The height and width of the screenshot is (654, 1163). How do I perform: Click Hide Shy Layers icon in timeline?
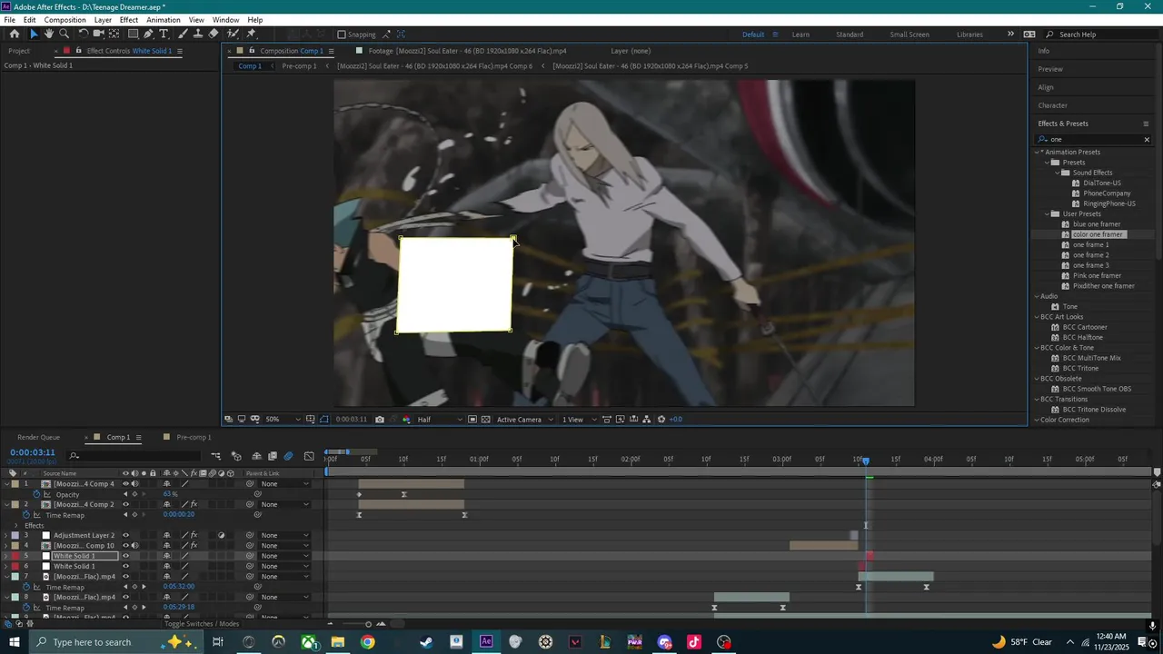(x=257, y=456)
